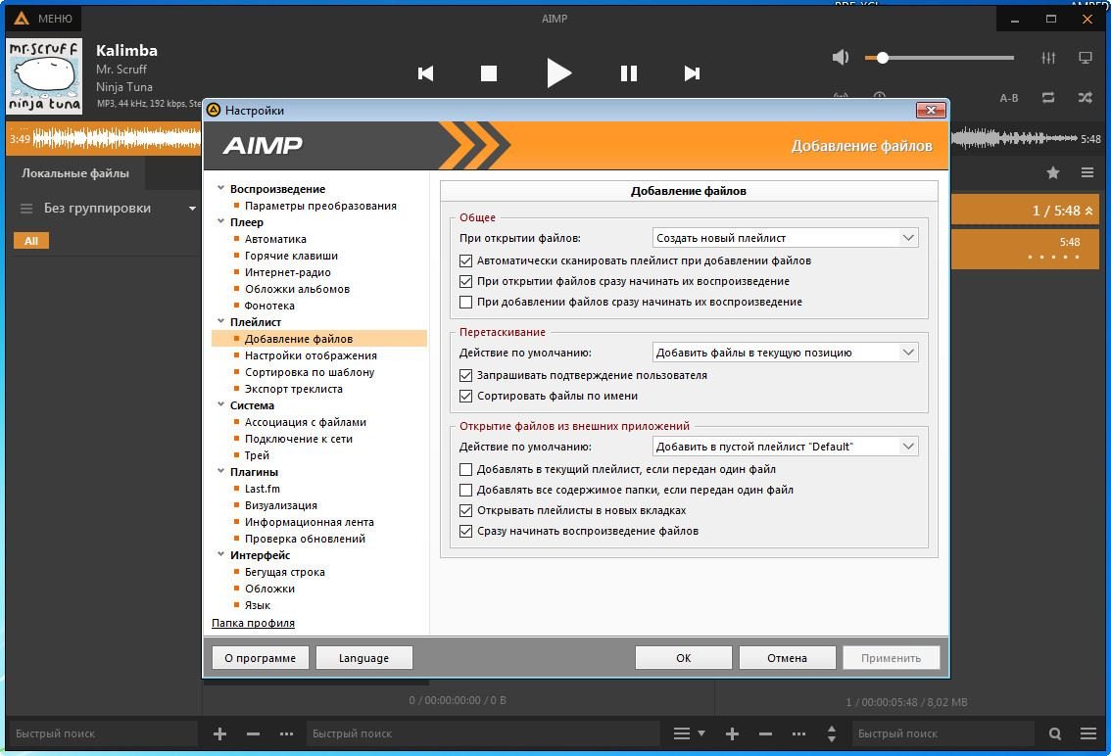Open Добавить в пустой плейлист Default dropdown
The image size is (1111, 756).
coord(785,447)
